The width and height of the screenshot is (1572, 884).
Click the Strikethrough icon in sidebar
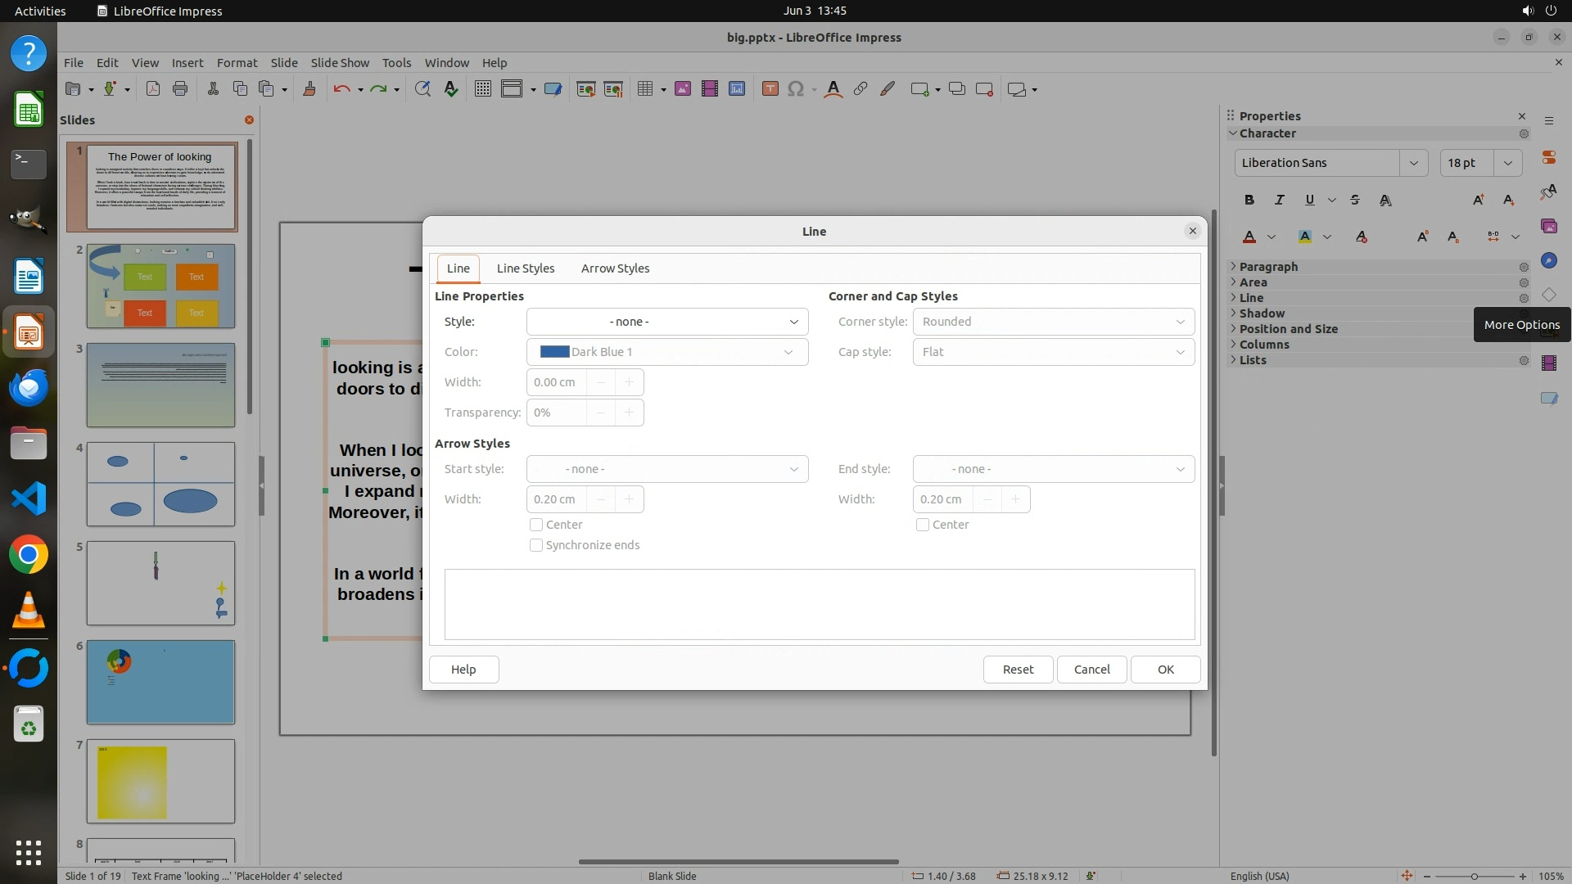[1354, 200]
